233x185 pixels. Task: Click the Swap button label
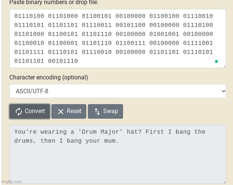111,111
